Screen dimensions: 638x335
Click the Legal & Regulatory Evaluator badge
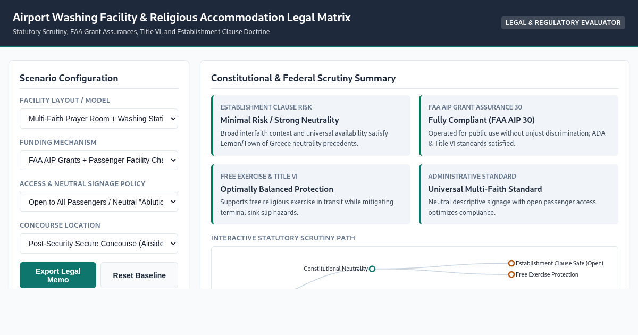click(563, 23)
